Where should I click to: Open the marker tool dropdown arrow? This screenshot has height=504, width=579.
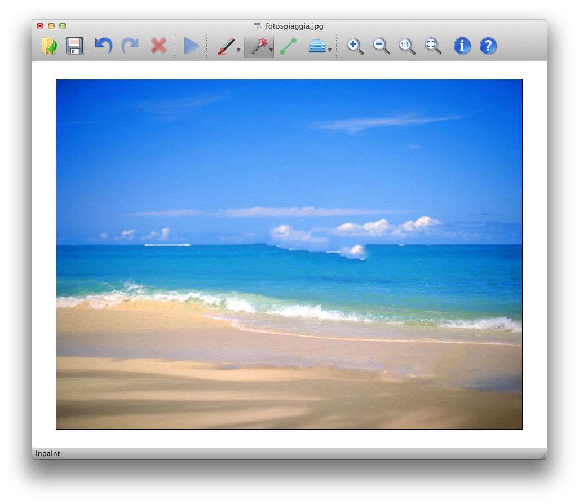[x=238, y=50]
